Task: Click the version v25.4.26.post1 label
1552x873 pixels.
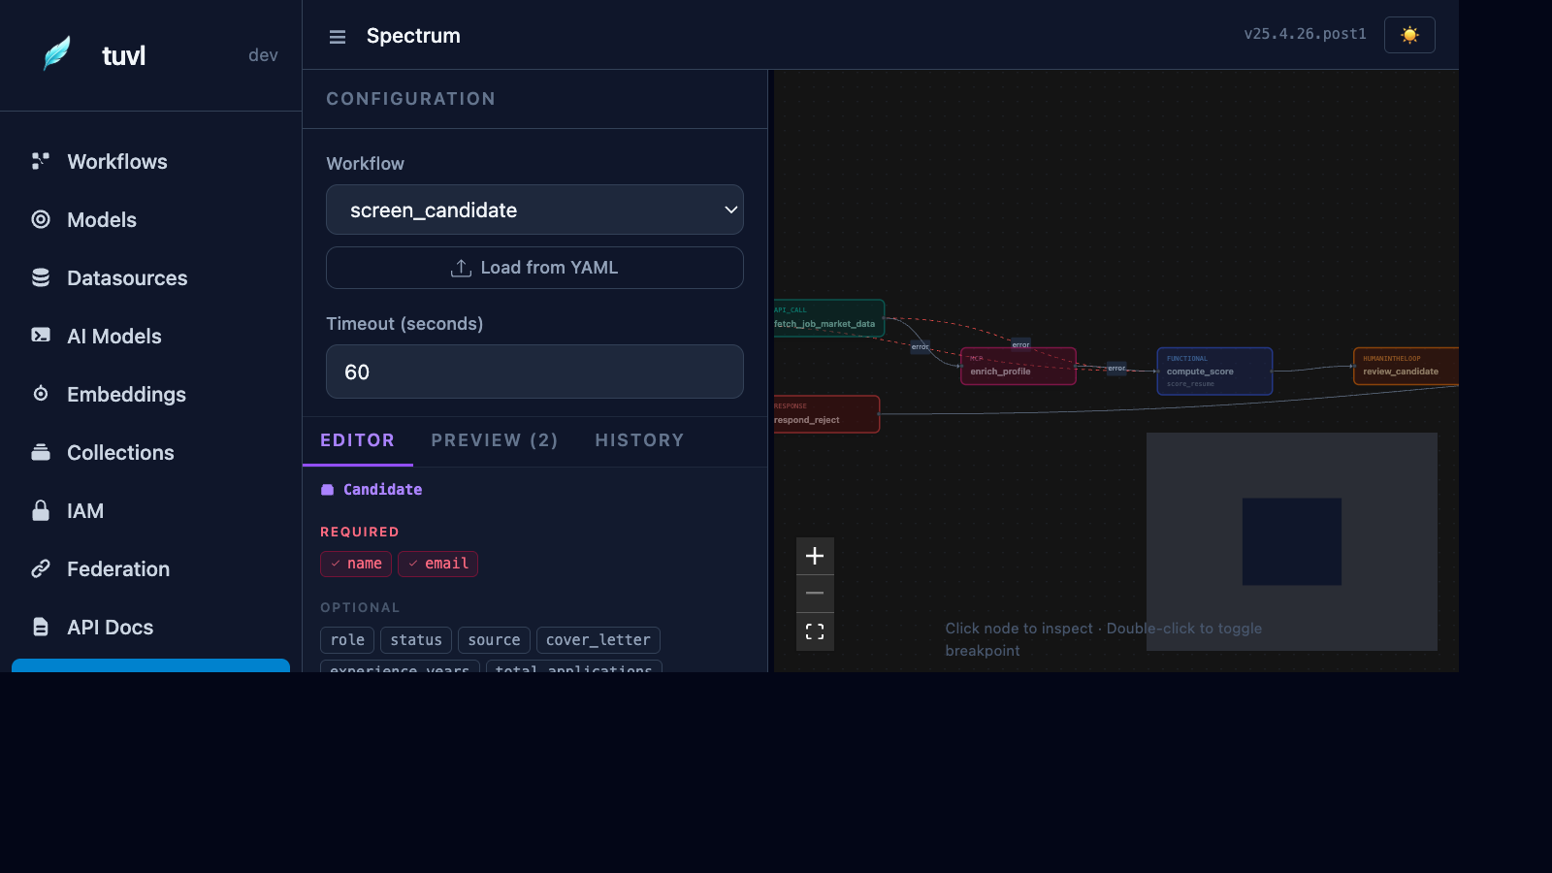Action: click(1305, 34)
